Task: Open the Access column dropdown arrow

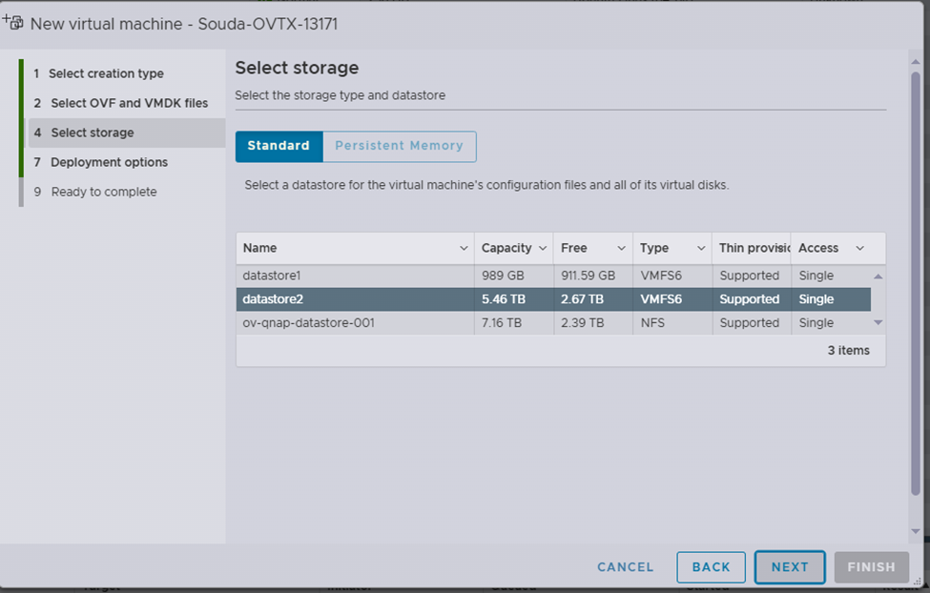Action: [x=859, y=248]
